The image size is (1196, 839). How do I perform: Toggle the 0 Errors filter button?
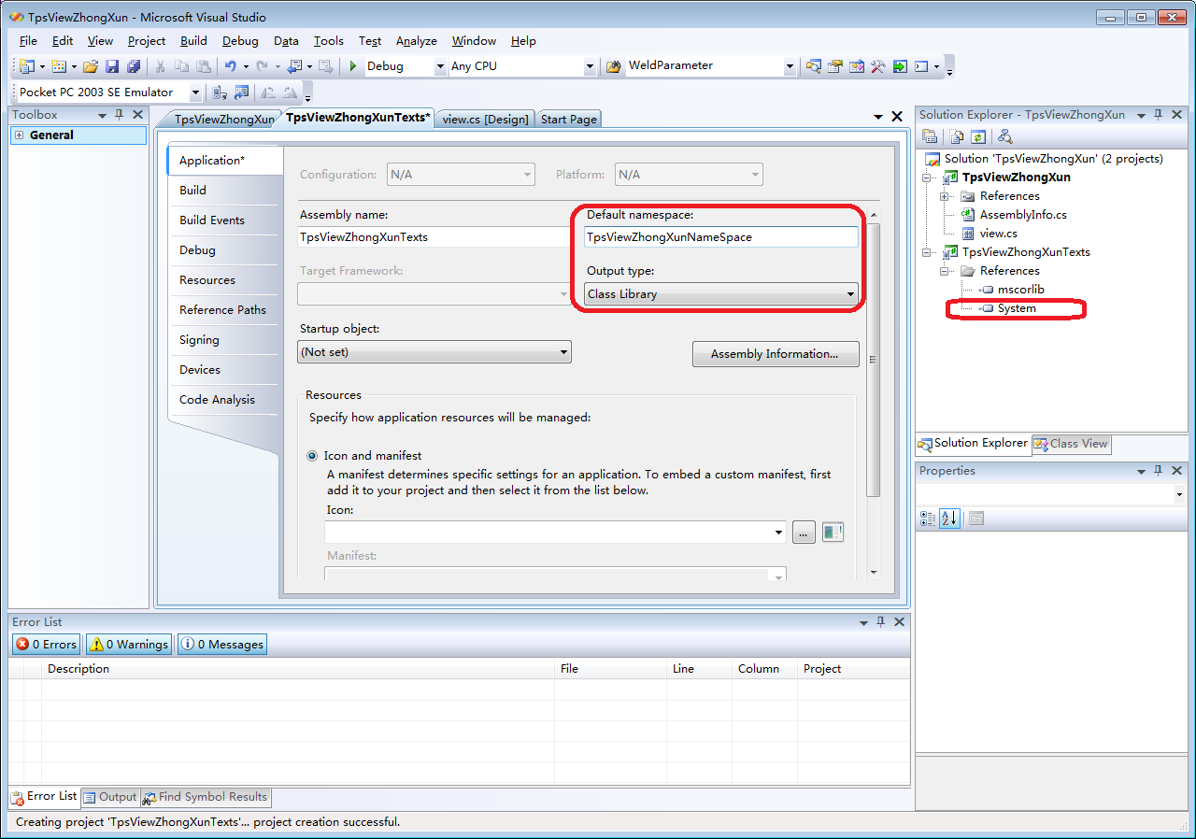coord(47,644)
